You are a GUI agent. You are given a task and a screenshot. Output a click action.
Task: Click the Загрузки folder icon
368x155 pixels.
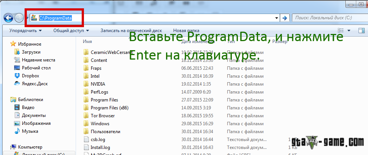pos(17,52)
